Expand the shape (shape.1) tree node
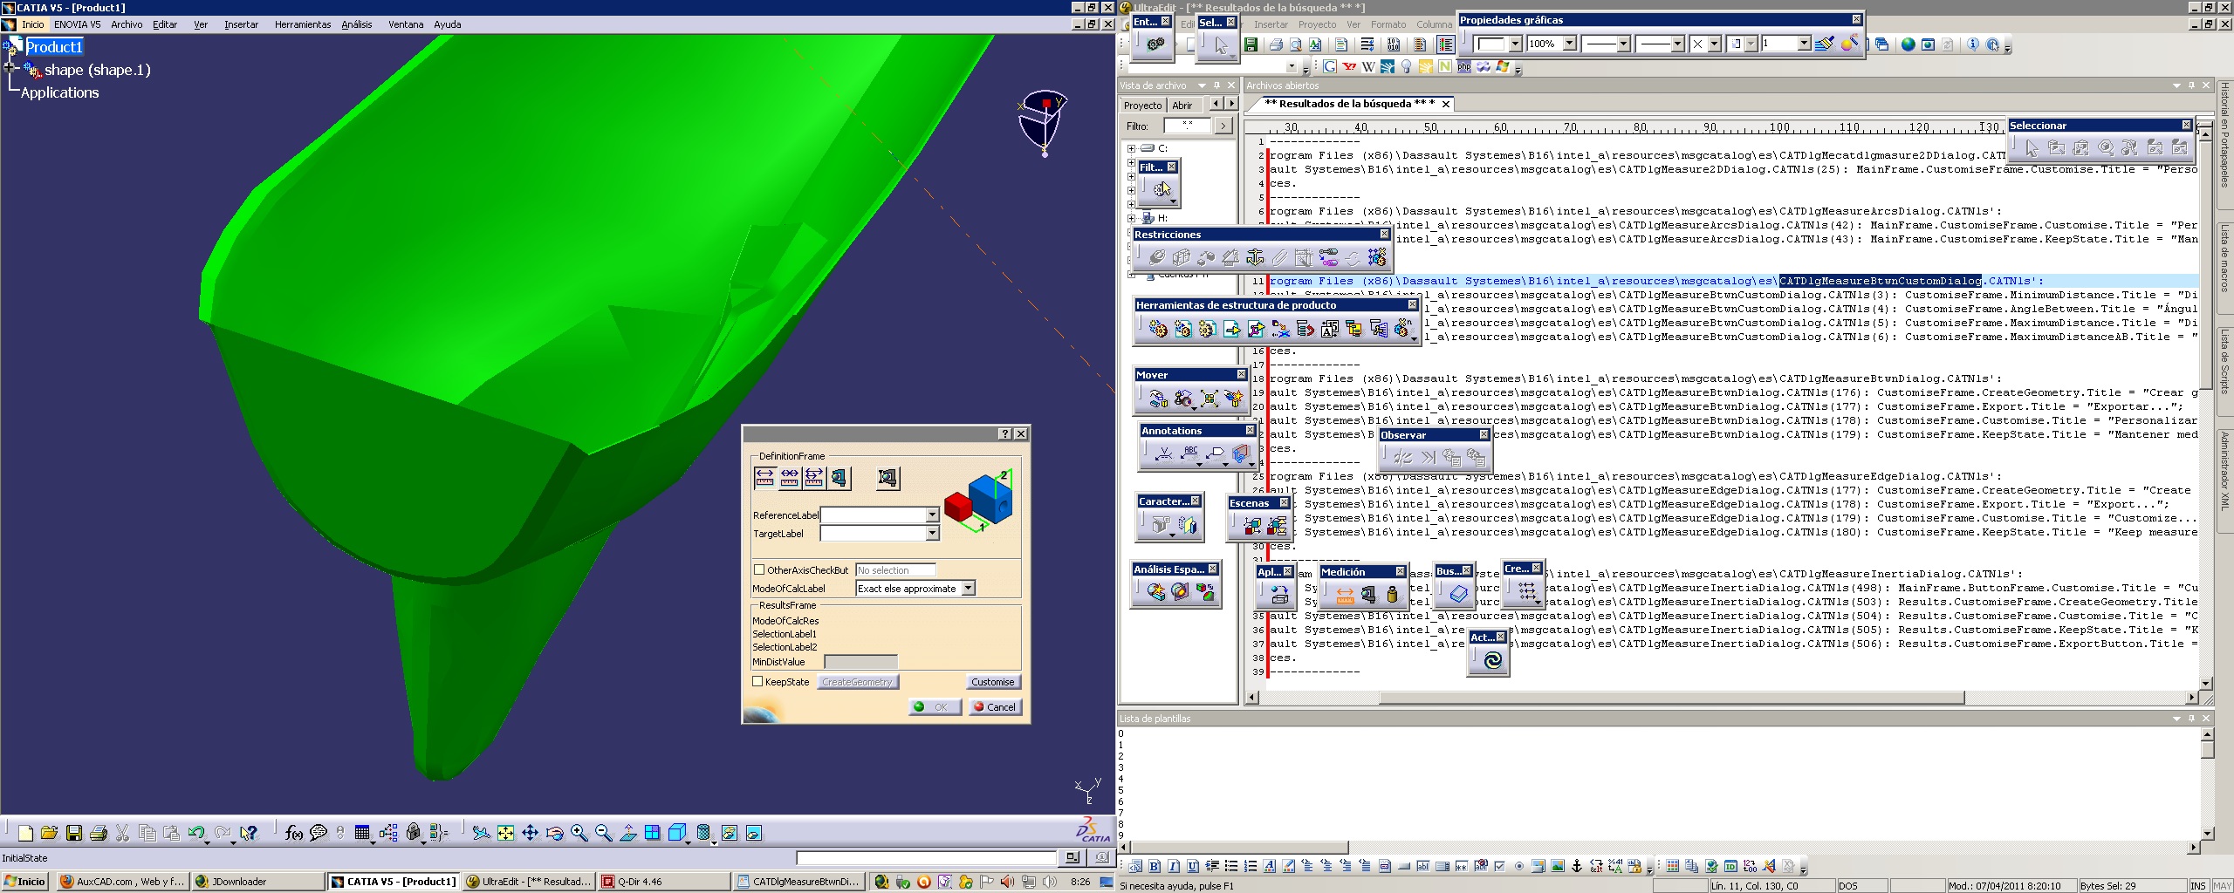The height and width of the screenshot is (893, 2234). (x=10, y=67)
